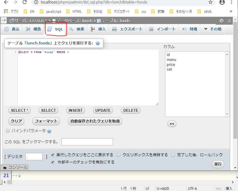The height and width of the screenshot is (191, 238).
Task: Click the page vertical scrollbar thumb
Action: coord(235,80)
